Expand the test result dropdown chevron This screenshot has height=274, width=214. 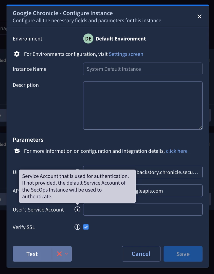66,254
